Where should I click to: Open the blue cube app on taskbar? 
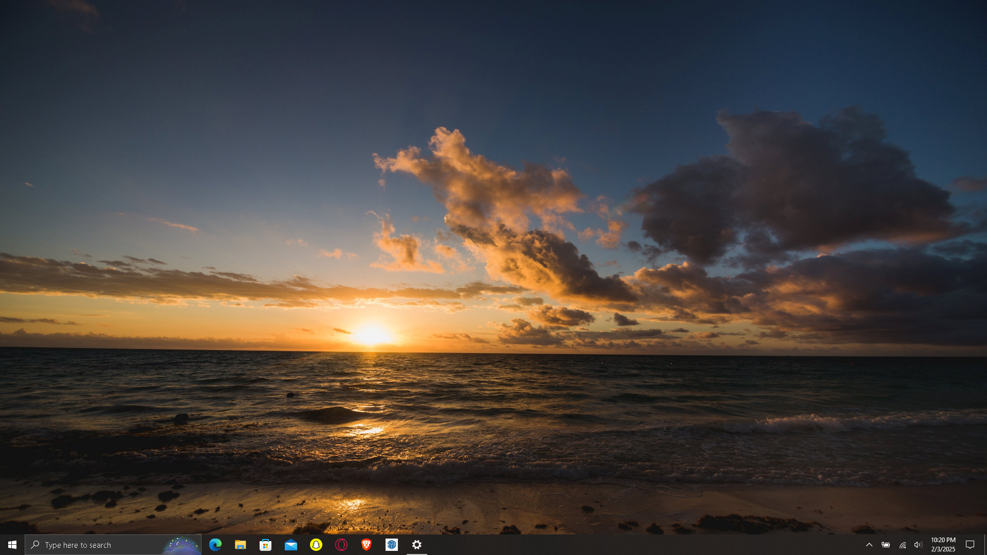pyautogui.click(x=392, y=545)
